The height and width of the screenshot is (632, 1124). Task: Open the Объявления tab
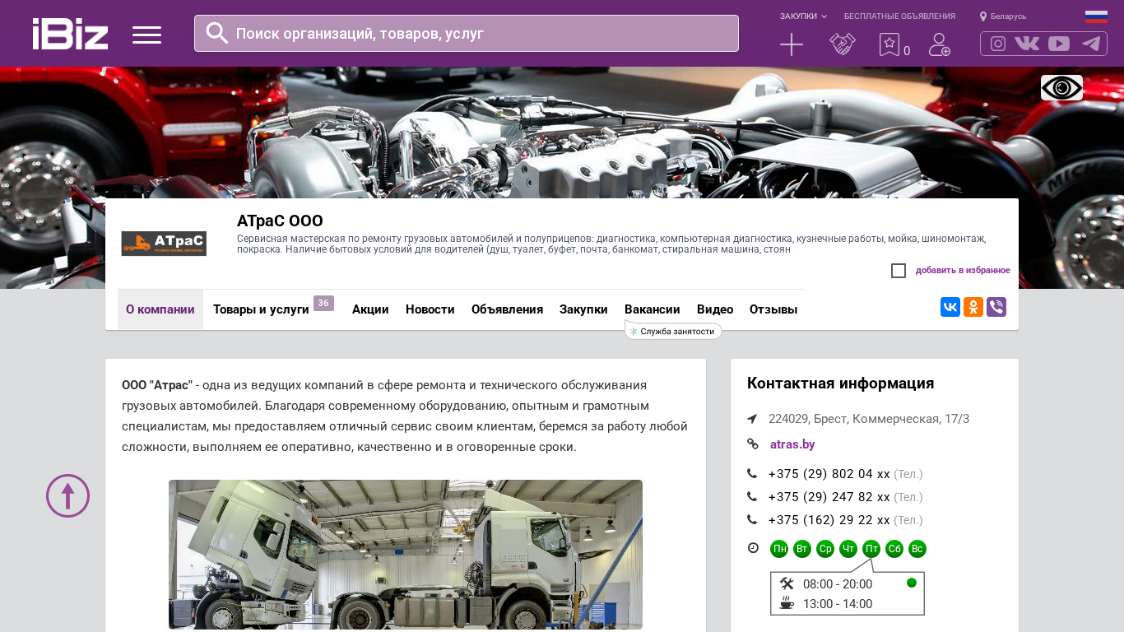pyautogui.click(x=507, y=309)
